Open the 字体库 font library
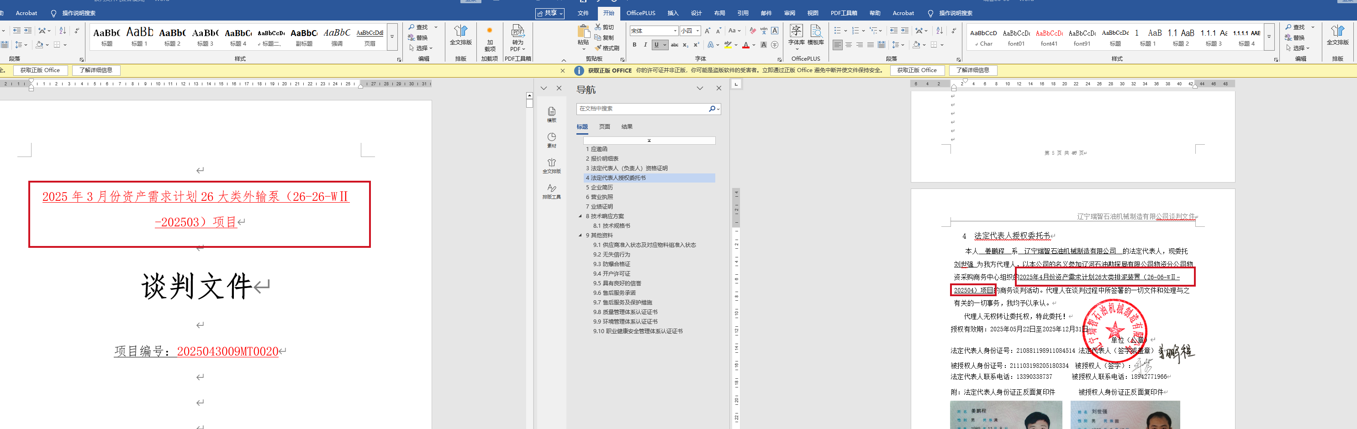 796,35
